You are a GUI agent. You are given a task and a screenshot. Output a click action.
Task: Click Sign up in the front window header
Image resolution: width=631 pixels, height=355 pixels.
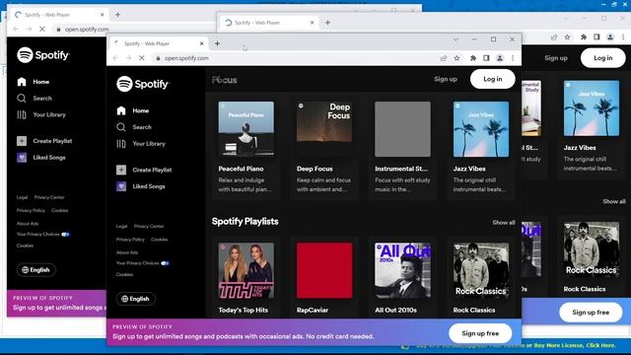point(446,79)
